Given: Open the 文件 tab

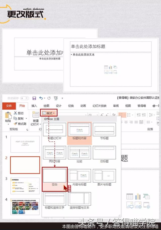Looking at the screenshot, I should 9,106.
